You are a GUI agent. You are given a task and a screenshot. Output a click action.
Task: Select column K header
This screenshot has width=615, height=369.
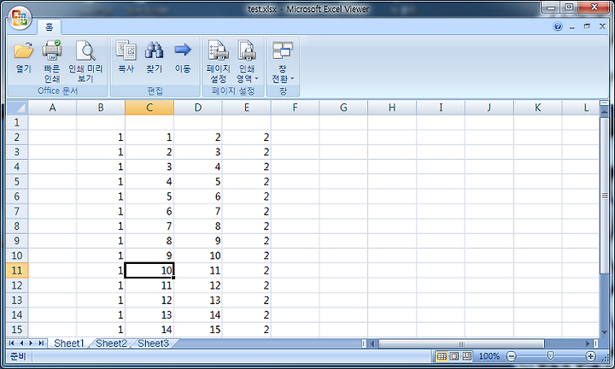click(538, 108)
